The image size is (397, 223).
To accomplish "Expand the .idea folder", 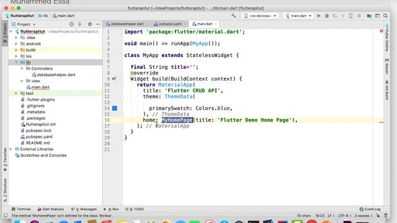I will pyautogui.click(x=17, y=37).
